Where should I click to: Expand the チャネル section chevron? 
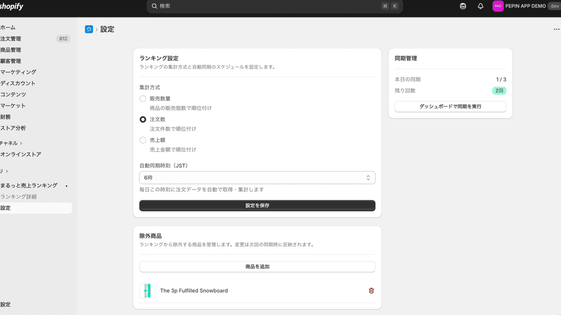click(x=21, y=143)
